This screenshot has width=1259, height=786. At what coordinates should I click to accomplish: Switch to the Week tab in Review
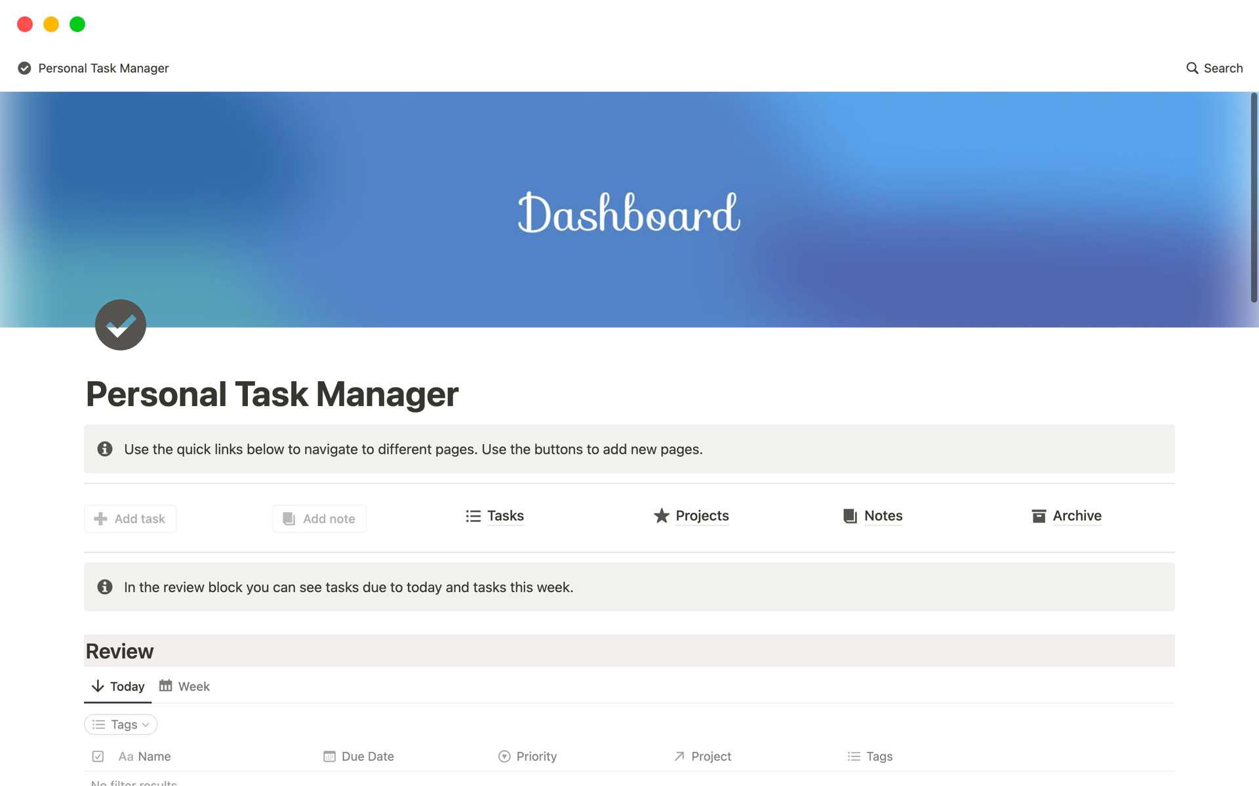[193, 686]
